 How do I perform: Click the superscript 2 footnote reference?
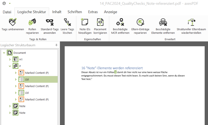(92, 79)
